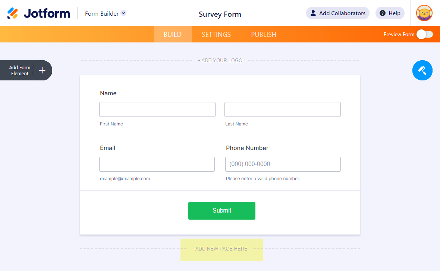Expand the Form Builder dropdown arrow
Screen dimensions: 440x271
point(123,13)
